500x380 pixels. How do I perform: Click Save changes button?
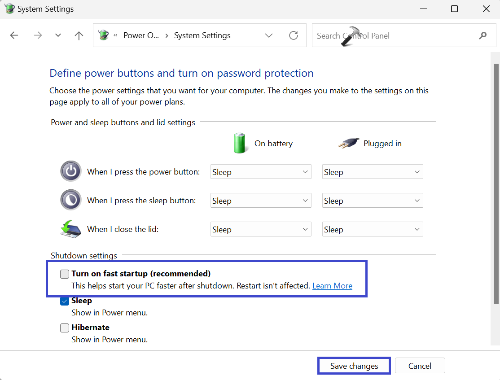(354, 366)
